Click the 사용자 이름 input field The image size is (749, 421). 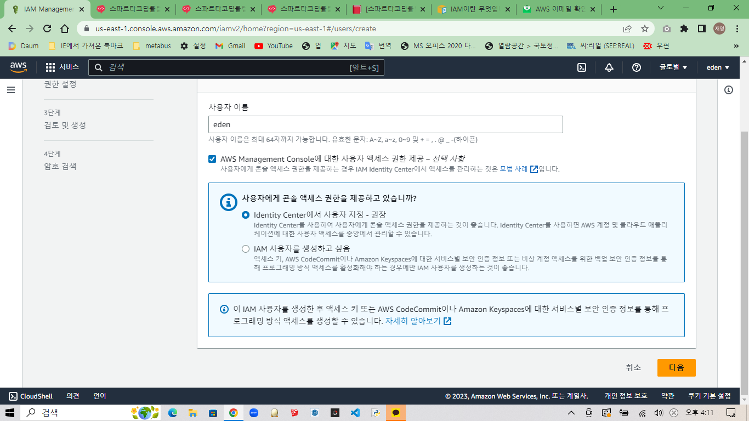click(x=385, y=124)
